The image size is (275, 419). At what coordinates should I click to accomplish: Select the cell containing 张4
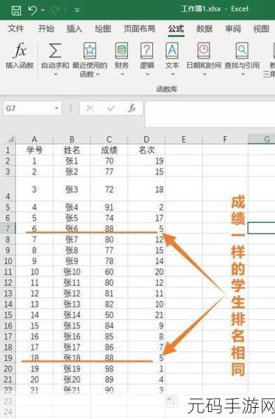pos(72,207)
